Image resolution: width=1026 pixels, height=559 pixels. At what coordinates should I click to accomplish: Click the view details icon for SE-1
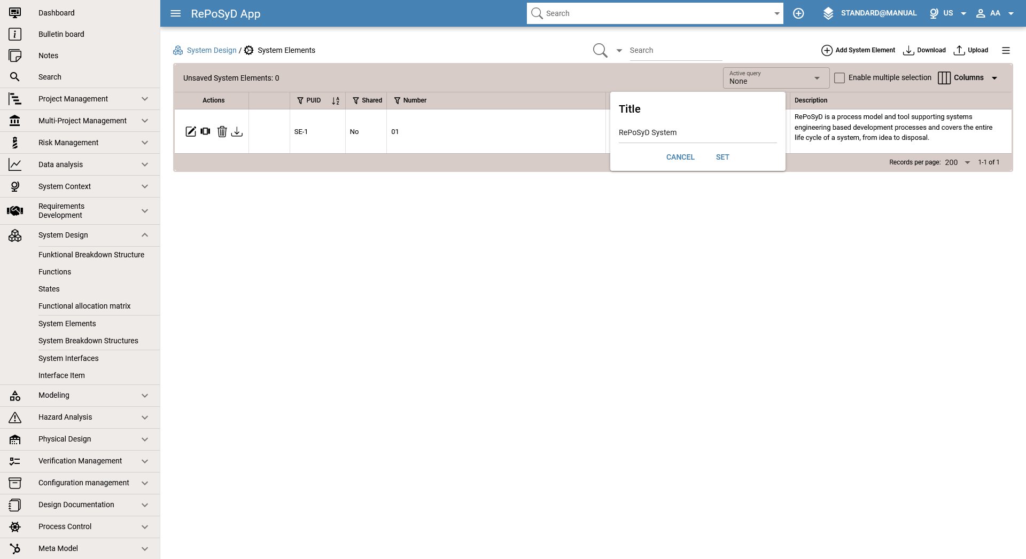coord(206,131)
